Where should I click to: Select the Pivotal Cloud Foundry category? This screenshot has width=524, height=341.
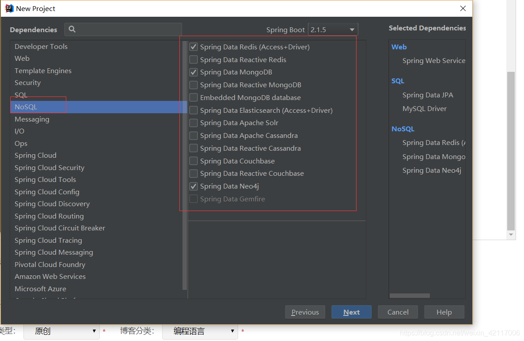pyautogui.click(x=50, y=264)
